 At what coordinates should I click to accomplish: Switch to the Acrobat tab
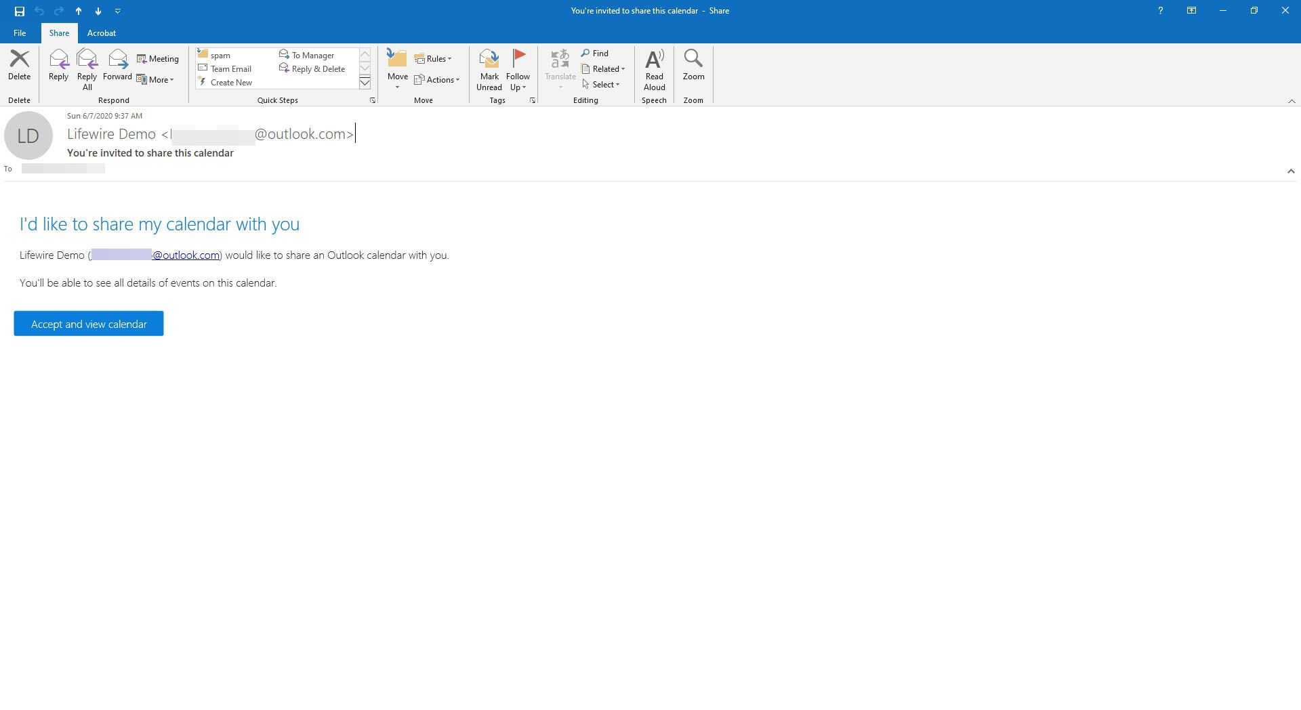[102, 33]
